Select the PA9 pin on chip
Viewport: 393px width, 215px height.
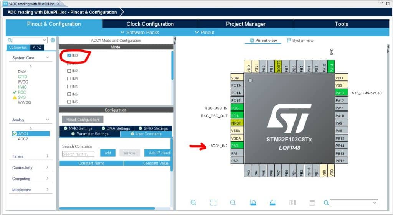click(x=341, y=123)
